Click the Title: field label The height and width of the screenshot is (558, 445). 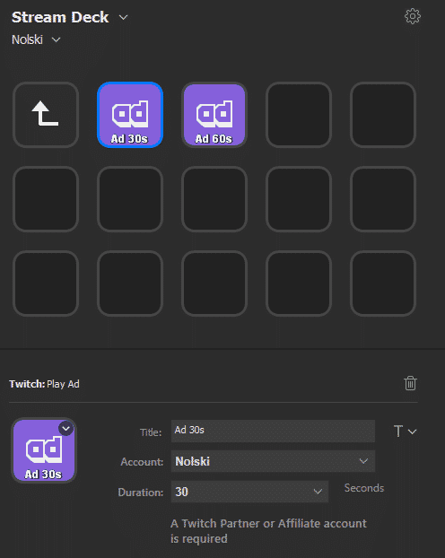coord(151,432)
